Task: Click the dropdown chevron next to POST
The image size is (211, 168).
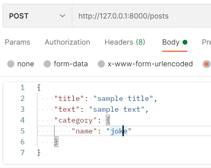Action: tap(62, 16)
